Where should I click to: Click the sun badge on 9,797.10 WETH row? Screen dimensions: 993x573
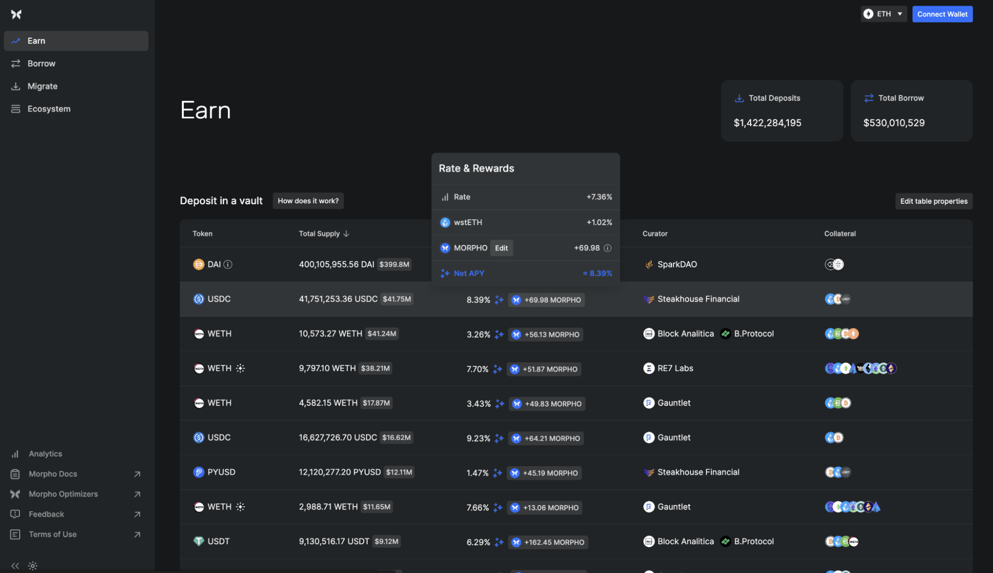pyautogui.click(x=240, y=368)
